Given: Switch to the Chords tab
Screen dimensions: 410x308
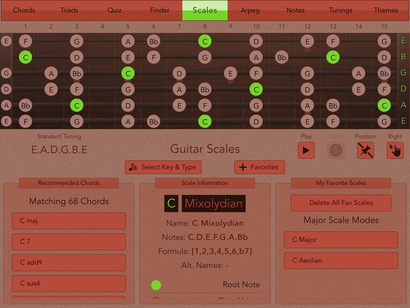Looking at the screenshot, I should pos(24,10).
